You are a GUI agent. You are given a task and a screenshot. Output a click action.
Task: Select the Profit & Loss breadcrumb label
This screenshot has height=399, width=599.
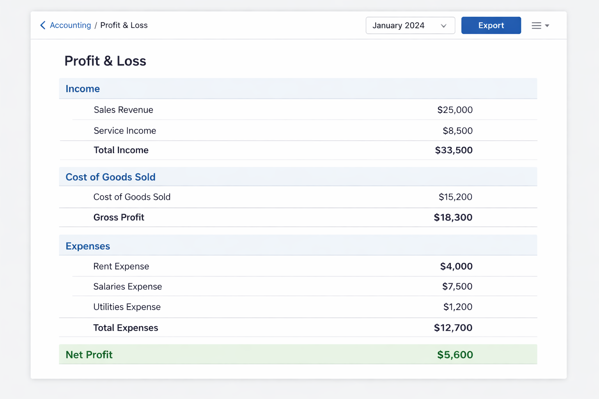(124, 25)
